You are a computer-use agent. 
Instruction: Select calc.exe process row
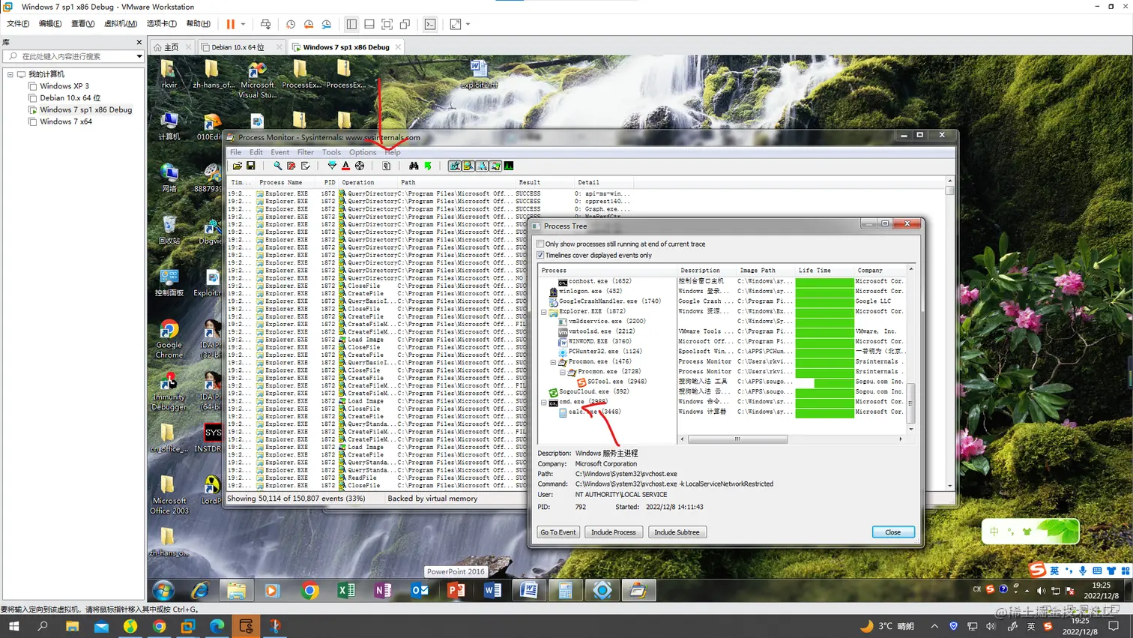588,412
